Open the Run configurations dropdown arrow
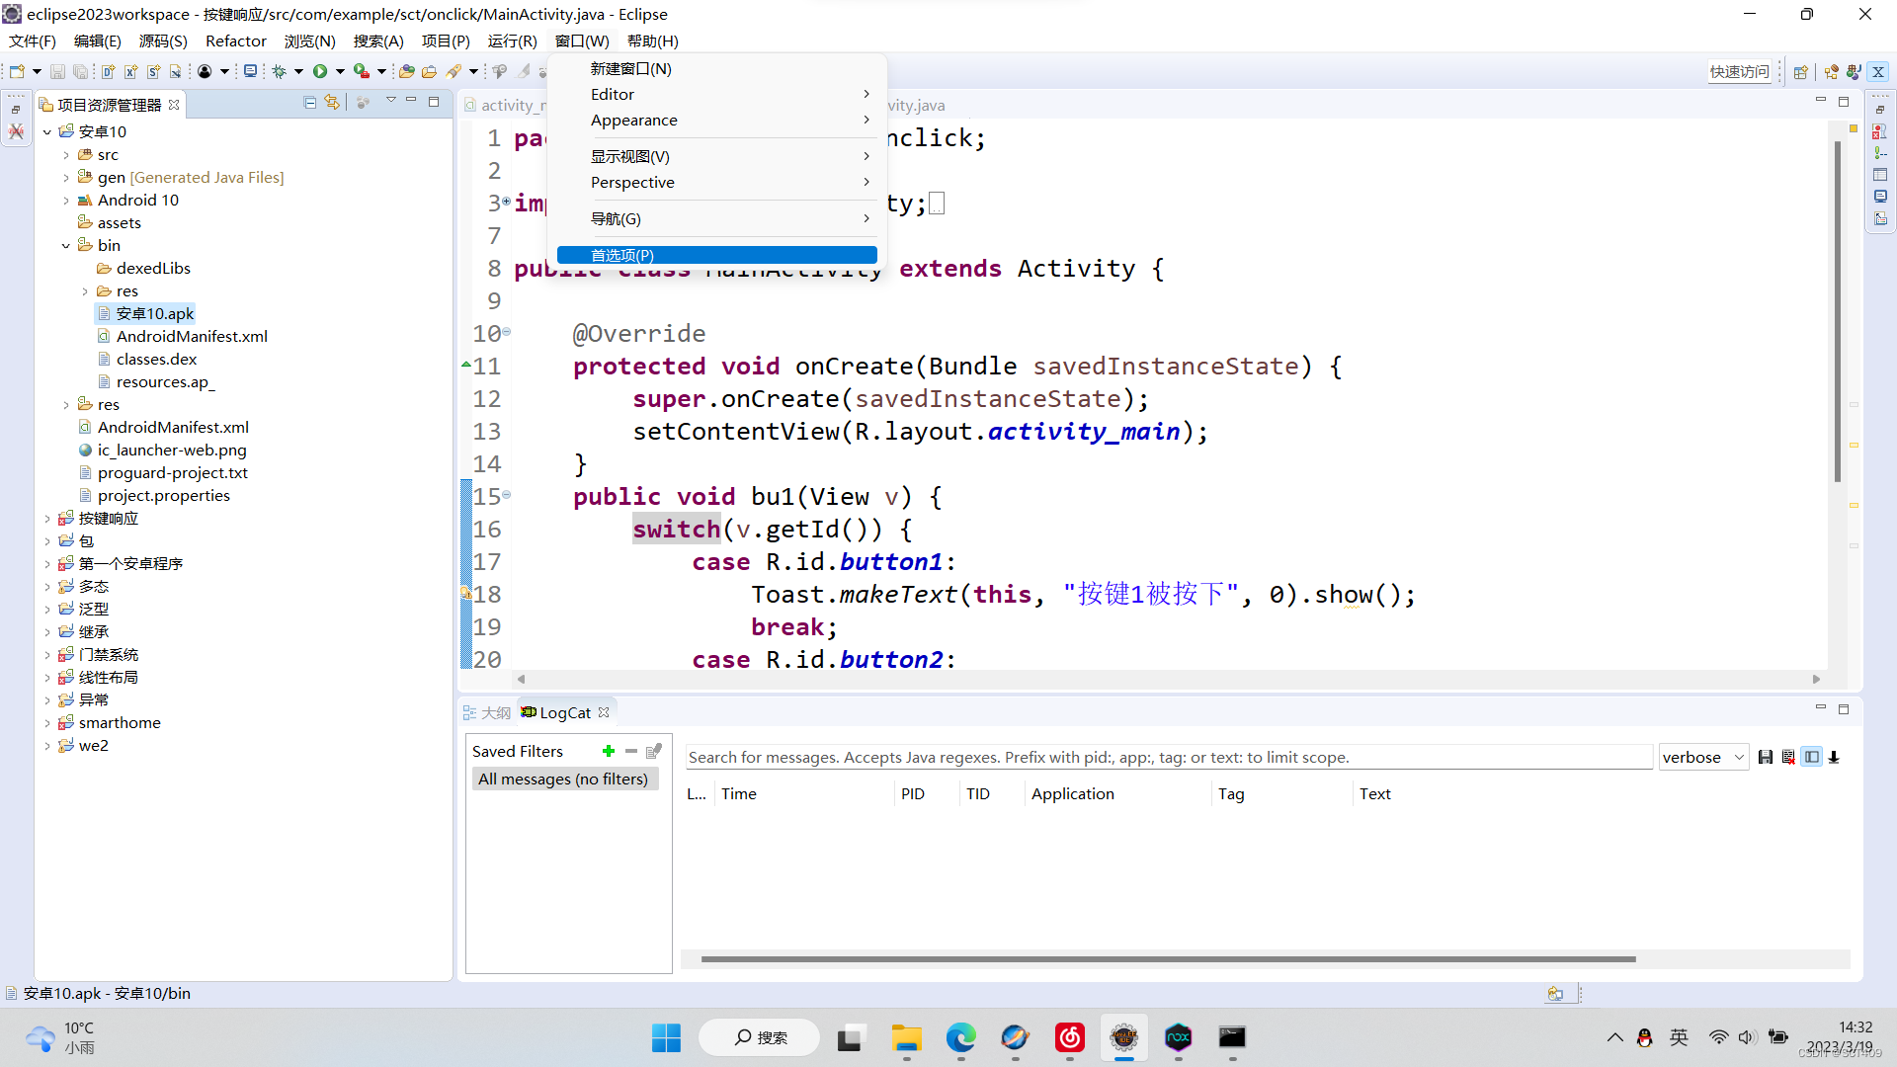 340,71
